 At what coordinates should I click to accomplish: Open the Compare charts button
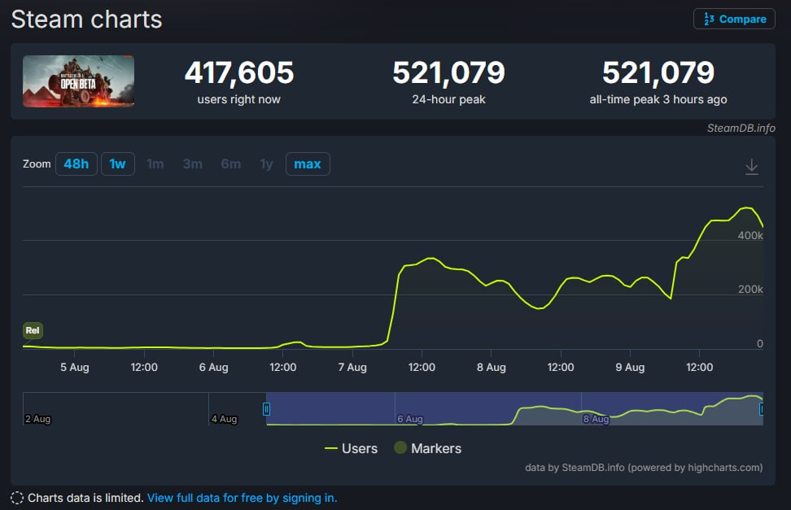[734, 20]
